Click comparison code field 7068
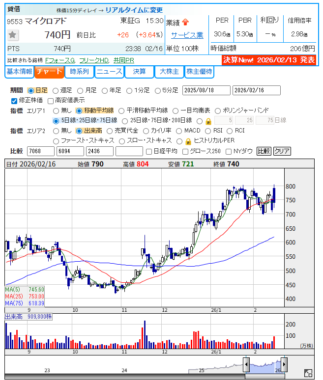The image size is (323, 380). [41, 151]
